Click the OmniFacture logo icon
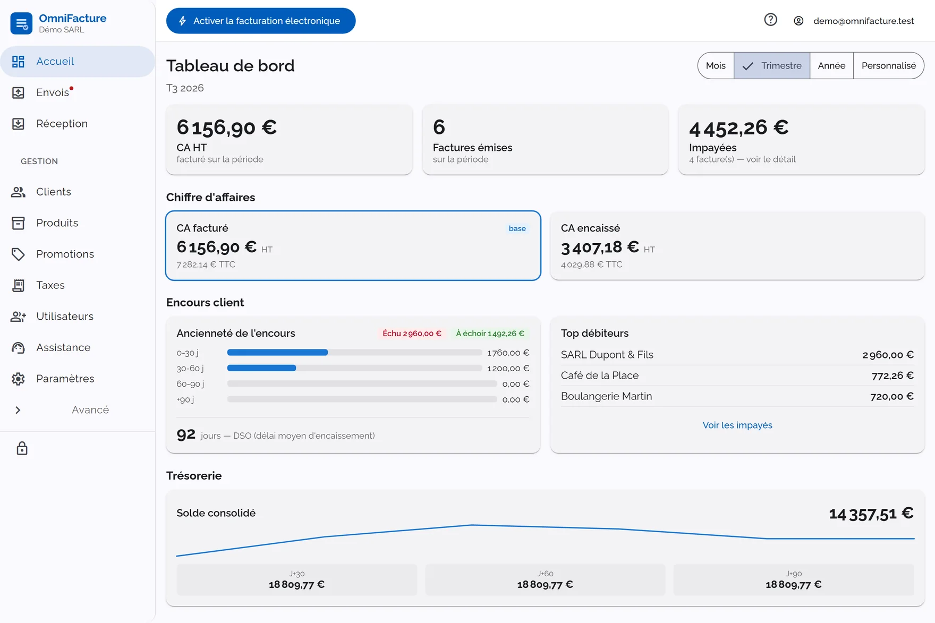The image size is (935, 623). point(21,23)
